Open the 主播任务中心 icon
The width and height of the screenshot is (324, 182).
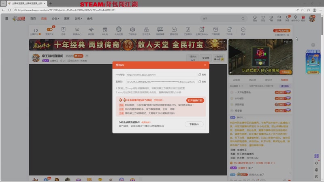point(202,31)
